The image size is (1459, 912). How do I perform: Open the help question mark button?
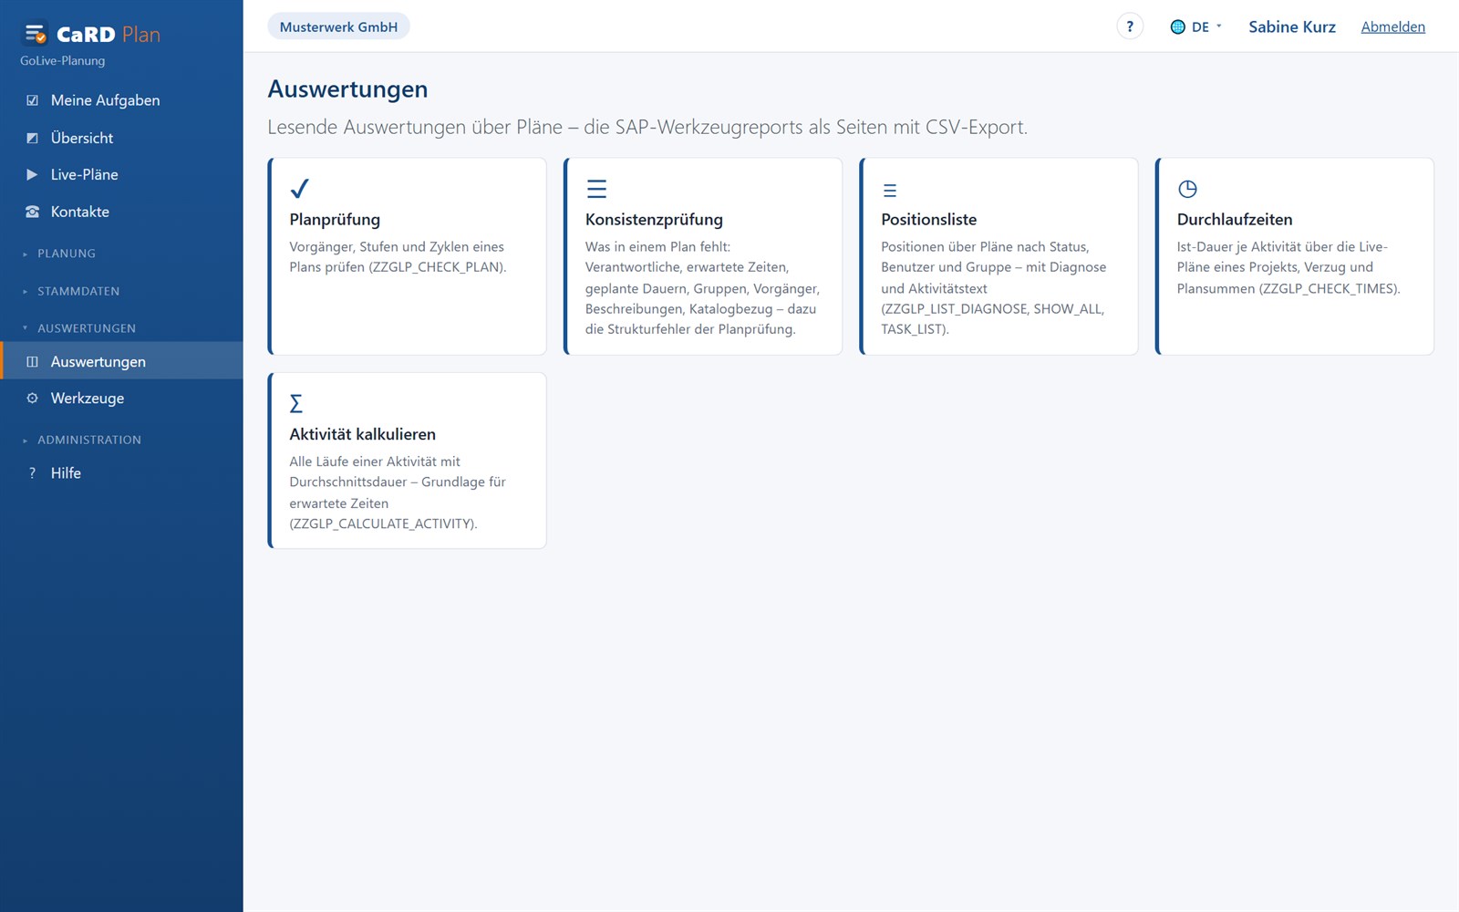(x=1130, y=26)
